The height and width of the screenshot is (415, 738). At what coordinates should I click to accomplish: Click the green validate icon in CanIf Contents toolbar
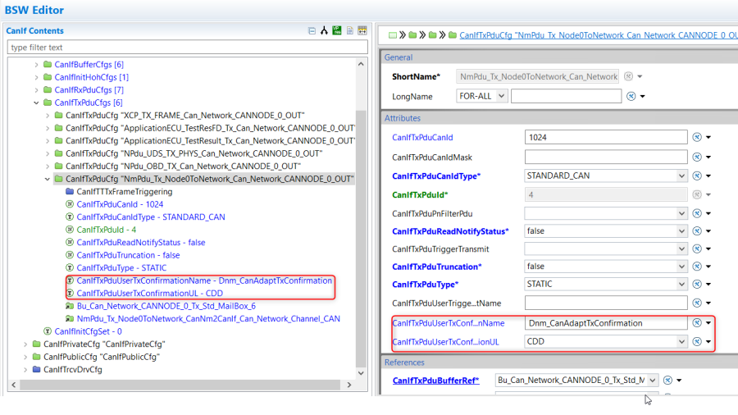337,30
